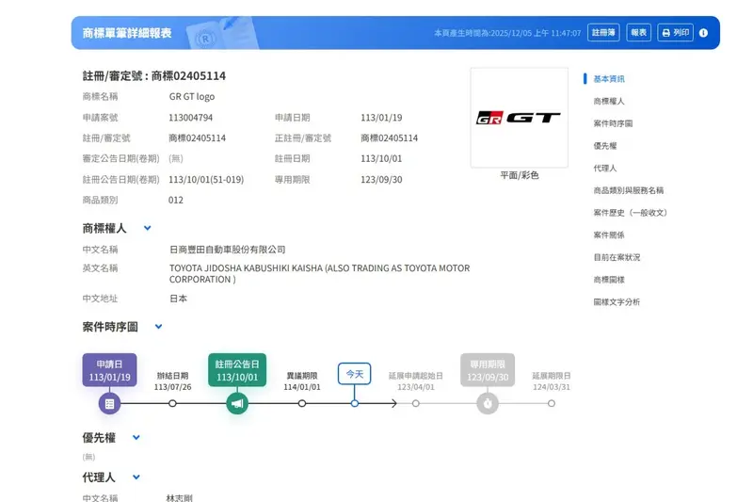Click the 辦結日期 timeline circle marker
The image size is (753, 502).
pos(172,403)
